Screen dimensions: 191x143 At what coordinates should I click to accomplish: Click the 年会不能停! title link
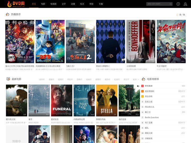coord(162,66)
